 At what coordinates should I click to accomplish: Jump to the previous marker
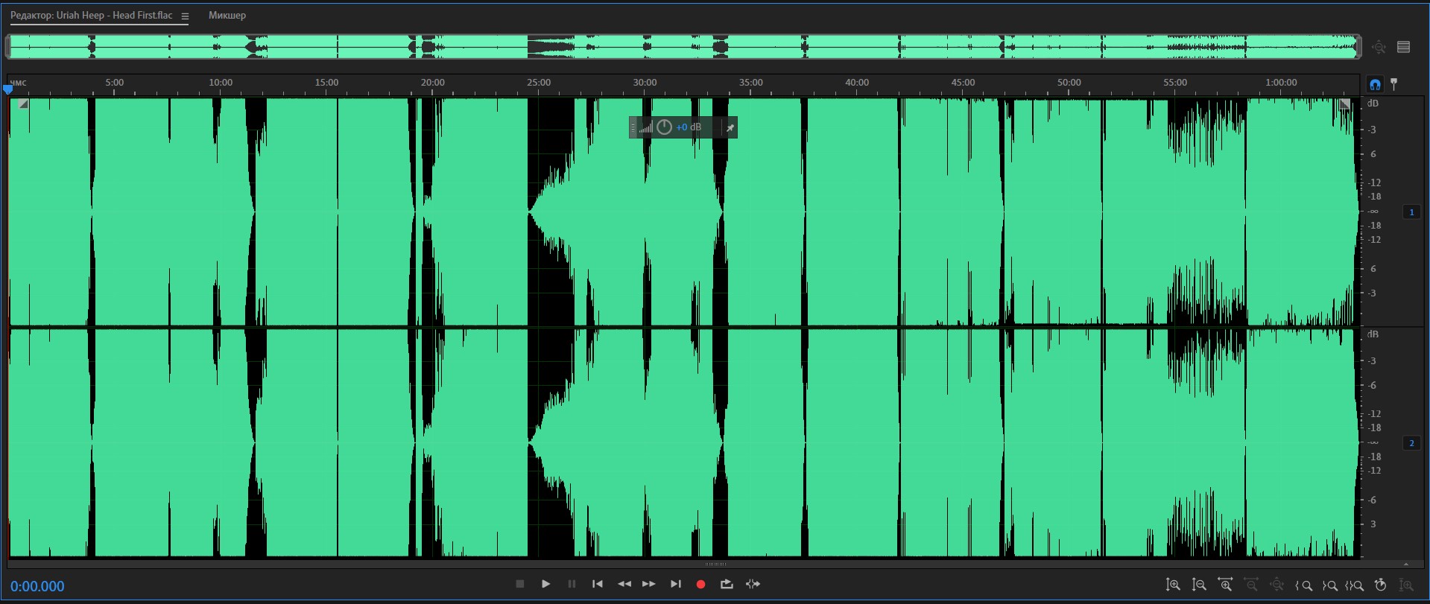pyautogui.click(x=598, y=584)
